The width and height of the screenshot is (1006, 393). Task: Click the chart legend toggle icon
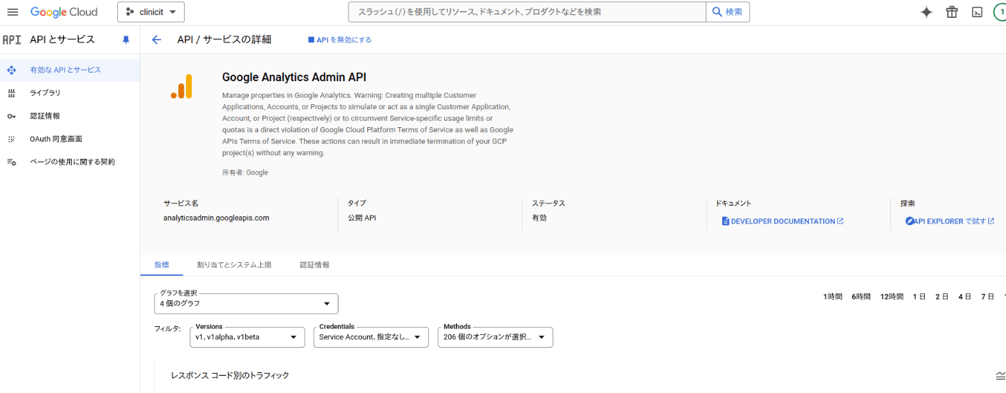(1000, 376)
